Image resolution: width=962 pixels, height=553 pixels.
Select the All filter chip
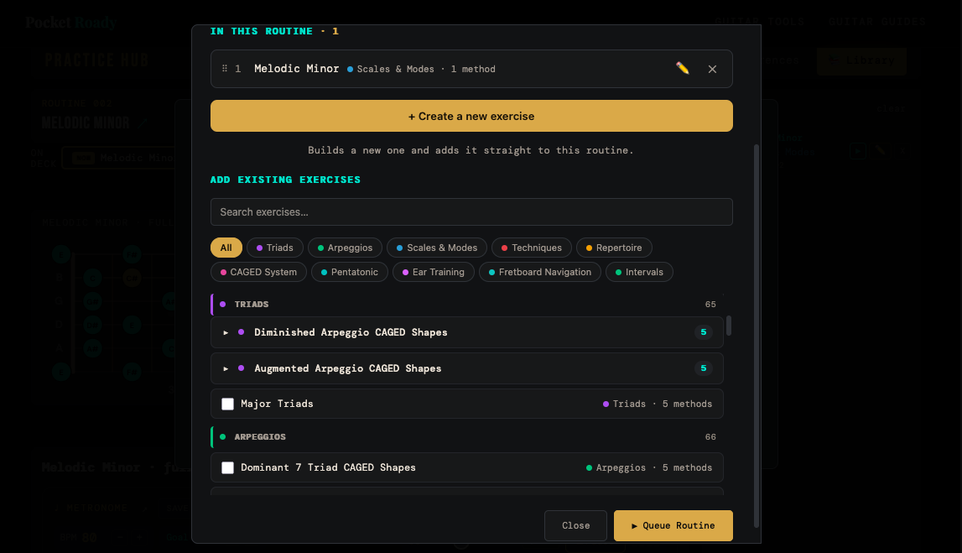point(226,248)
